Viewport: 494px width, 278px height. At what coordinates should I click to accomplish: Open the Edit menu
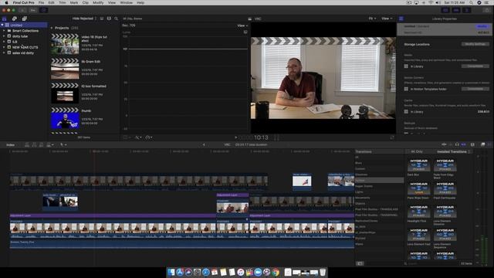52,2
